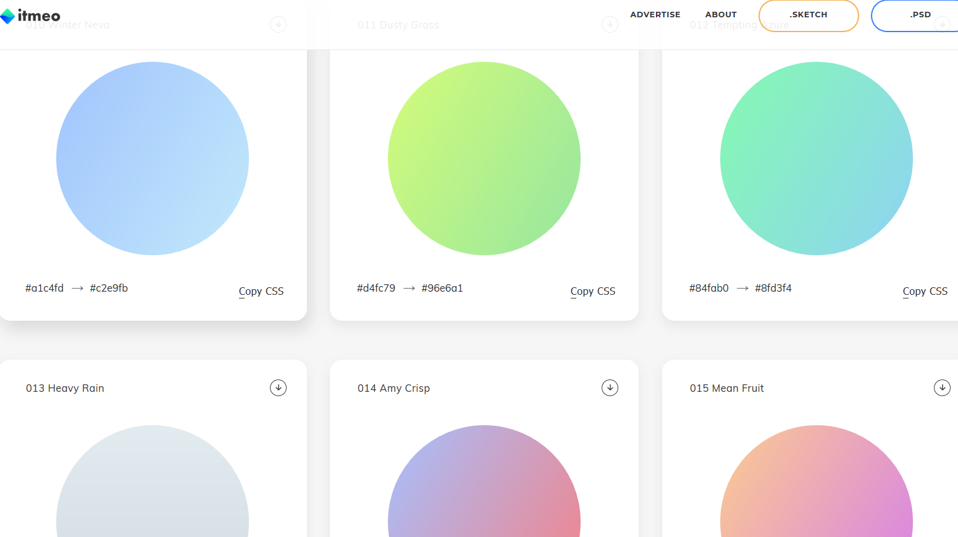958x537 pixels.
Task: Click the hex code #96e6a1
Action: pos(442,288)
